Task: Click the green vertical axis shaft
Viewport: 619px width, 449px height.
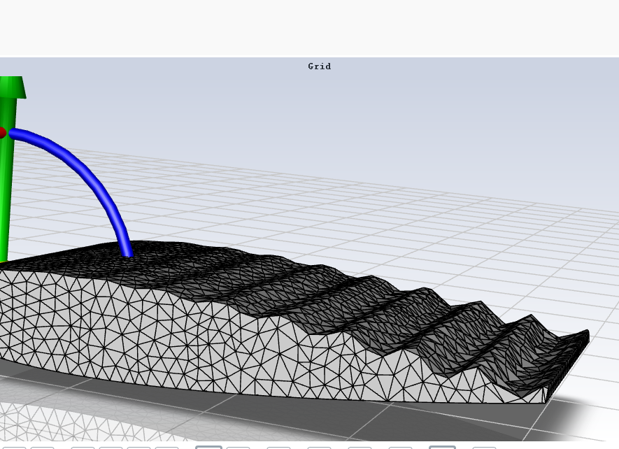Action: (7, 196)
